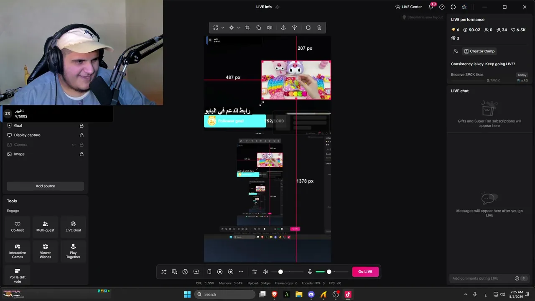The image size is (535, 301).
Task: Flip the selected source horizontally
Action: tap(270, 28)
